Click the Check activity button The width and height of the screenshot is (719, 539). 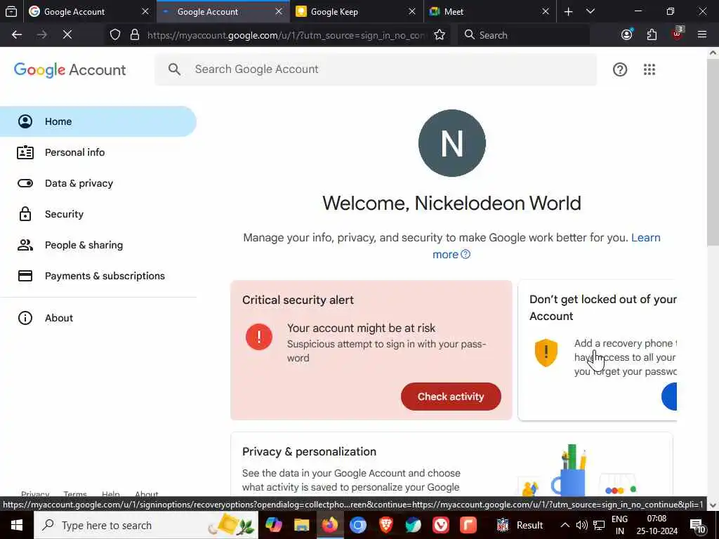(451, 397)
